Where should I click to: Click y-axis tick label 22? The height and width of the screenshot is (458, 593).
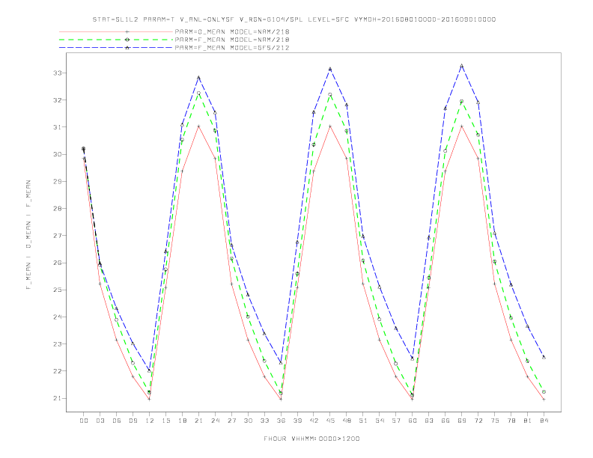58,371
